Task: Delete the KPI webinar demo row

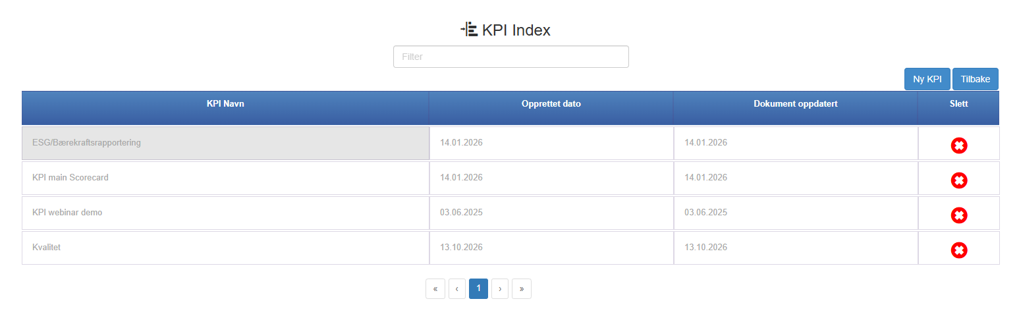Action: click(x=958, y=215)
